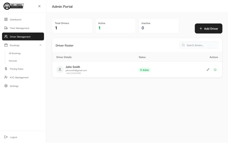The height and width of the screenshot is (143, 228).
Task: Edit John Smith with pencil icon
Action: pyautogui.click(x=208, y=70)
